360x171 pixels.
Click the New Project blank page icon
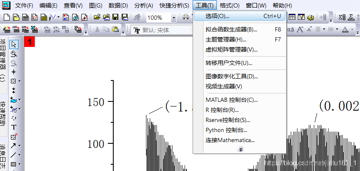(7, 17)
